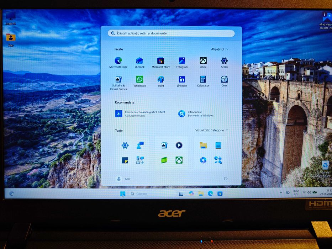Open multi-app folder icon beside Microsoft 365

(x=218, y=160)
